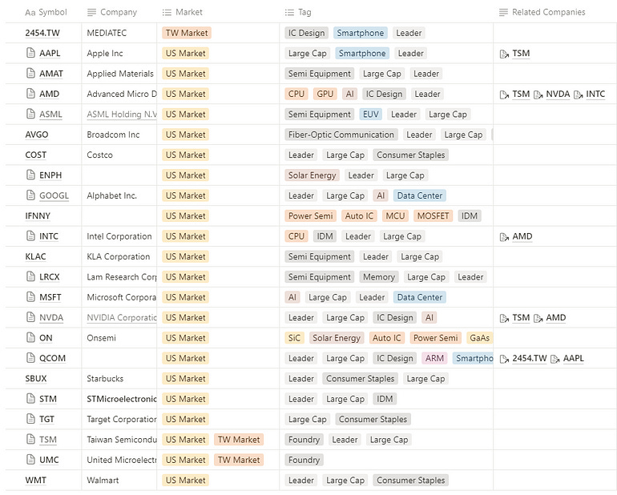Open related AMD link in INTC row
617x495 pixels.
[522, 236]
